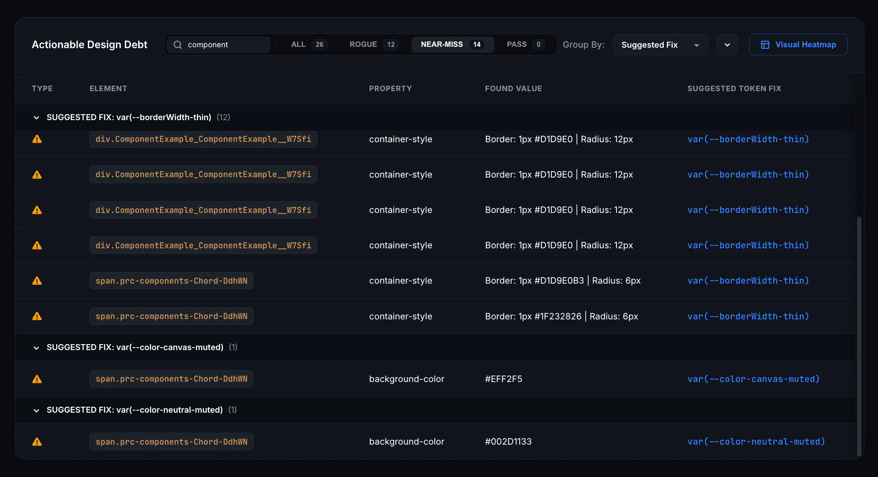This screenshot has width=878, height=477.
Task: Click warning icon in #002D1133 row
Action: [37, 442]
